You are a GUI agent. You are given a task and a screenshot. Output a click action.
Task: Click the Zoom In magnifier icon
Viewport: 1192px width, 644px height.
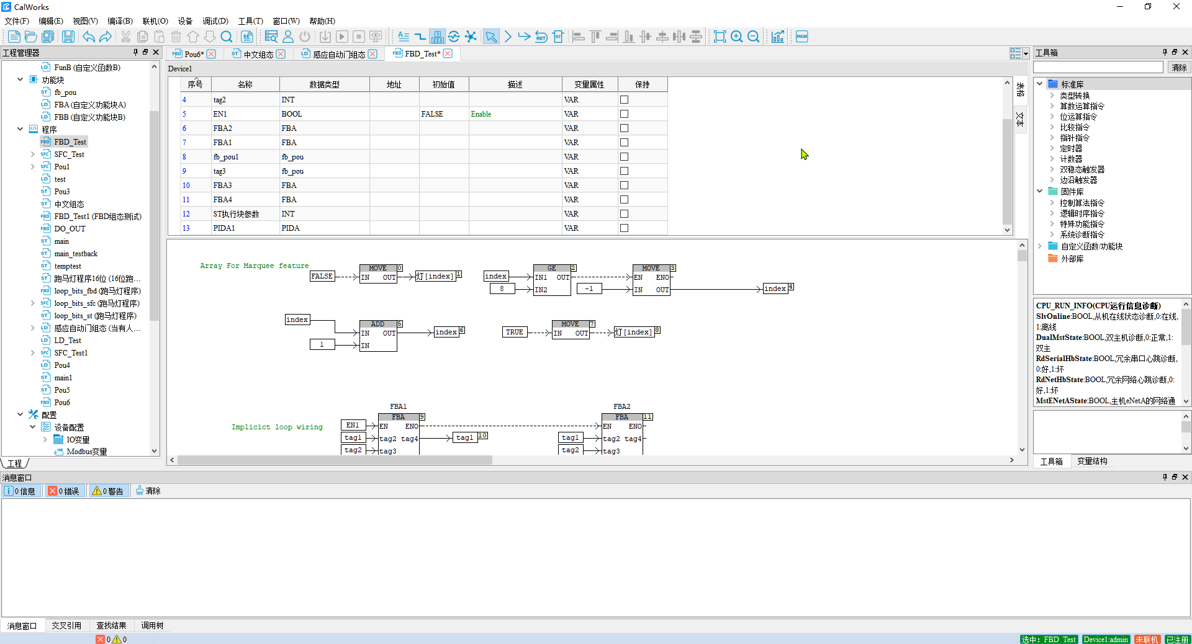736,37
